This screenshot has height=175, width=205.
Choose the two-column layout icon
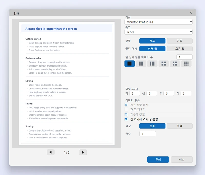tap(141, 64)
